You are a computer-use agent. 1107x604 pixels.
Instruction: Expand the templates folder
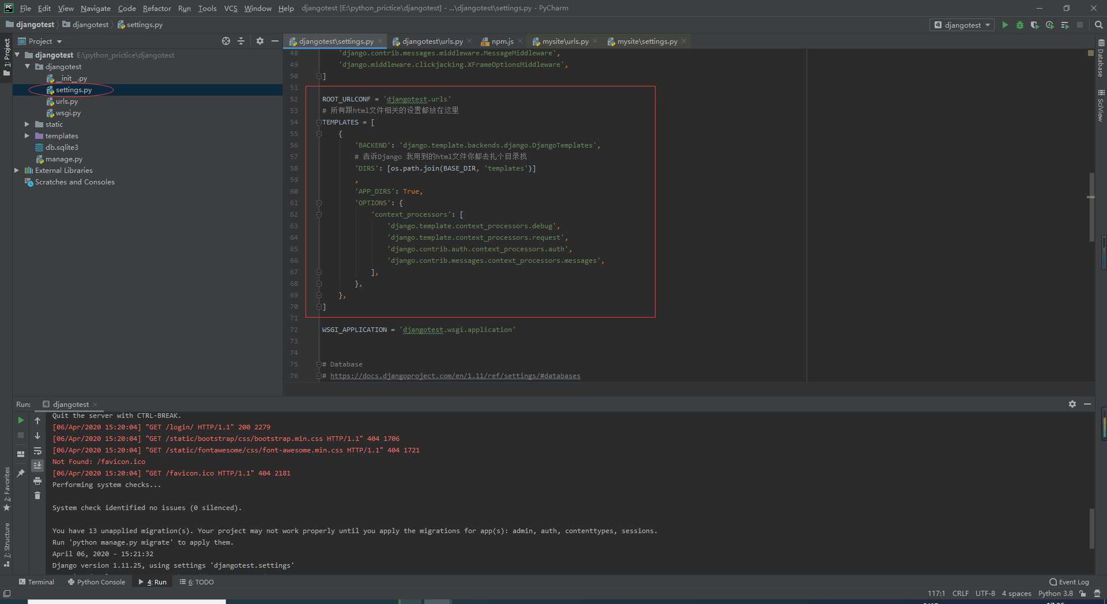pyautogui.click(x=27, y=135)
